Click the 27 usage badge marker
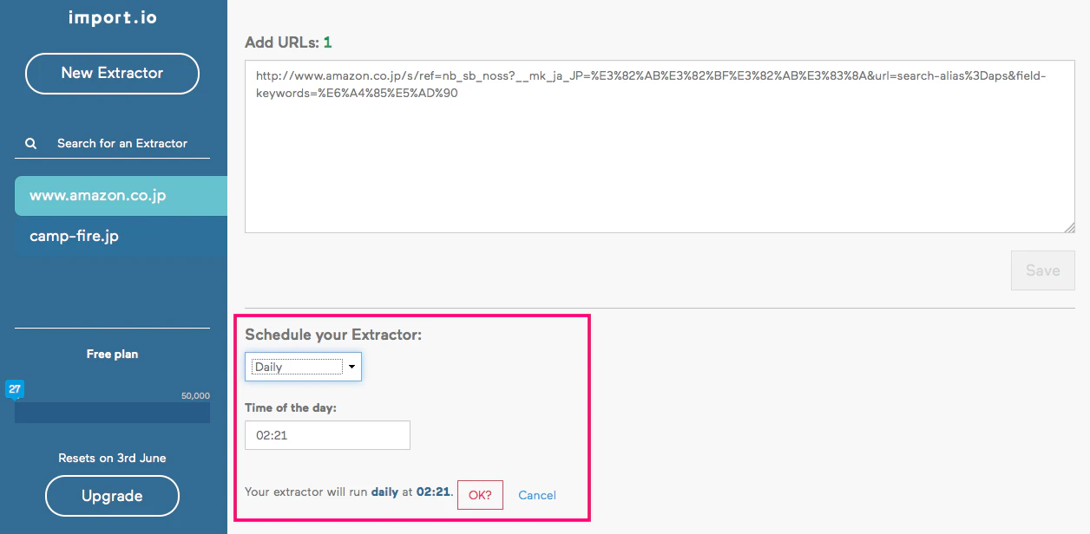The height and width of the screenshot is (534, 1090). tap(15, 389)
